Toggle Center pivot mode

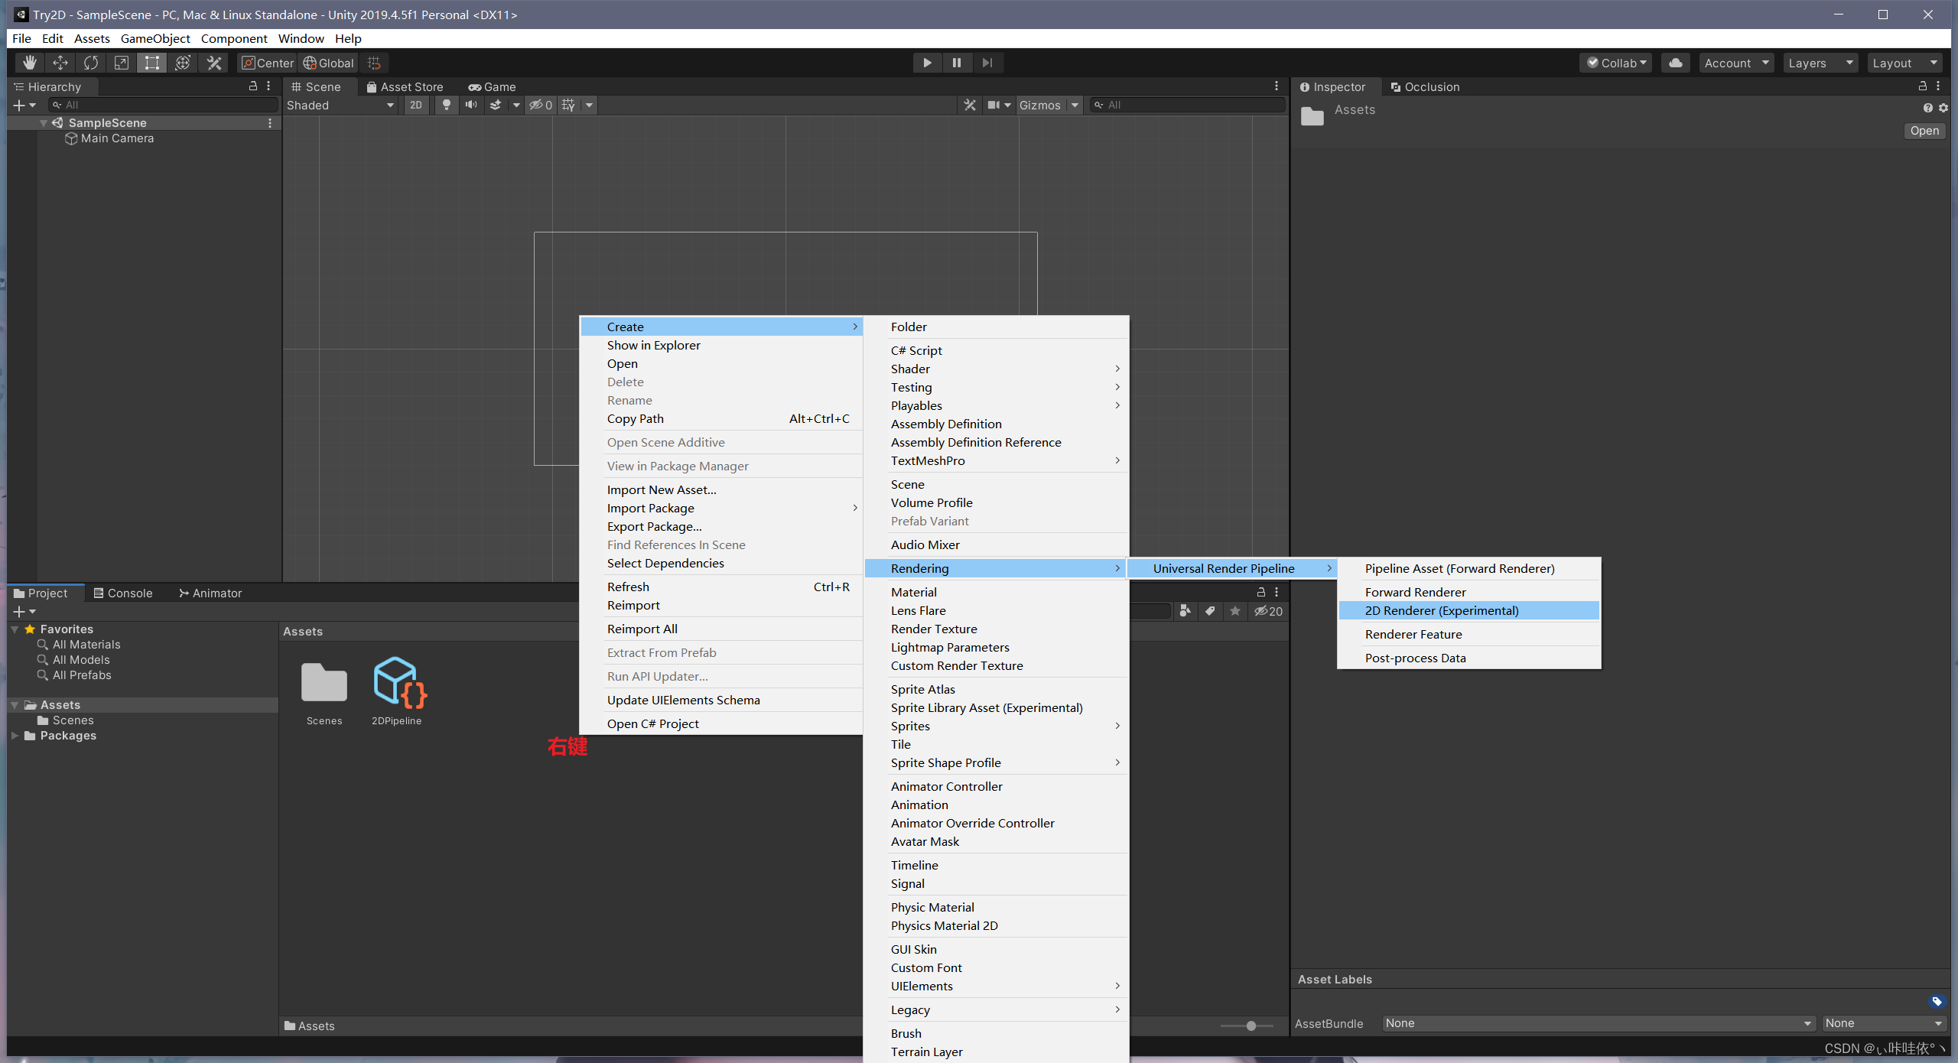[x=268, y=63]
